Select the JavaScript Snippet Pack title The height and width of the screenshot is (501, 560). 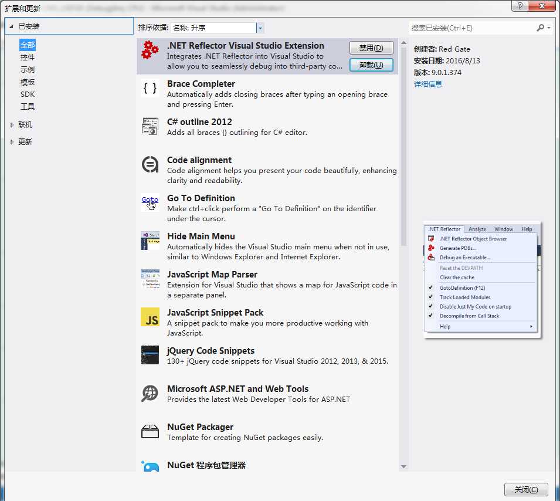tap(215, 313)
